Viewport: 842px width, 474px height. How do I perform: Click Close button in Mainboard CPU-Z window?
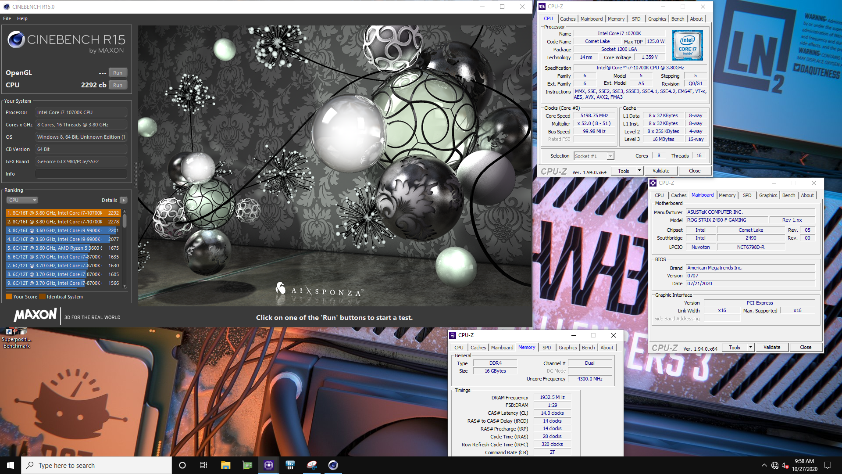806,347
